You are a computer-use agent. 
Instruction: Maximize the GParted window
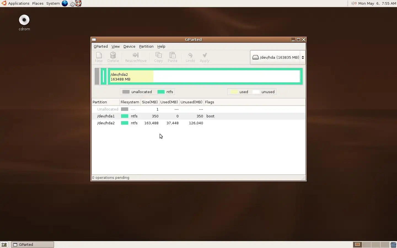coord(298,39)
